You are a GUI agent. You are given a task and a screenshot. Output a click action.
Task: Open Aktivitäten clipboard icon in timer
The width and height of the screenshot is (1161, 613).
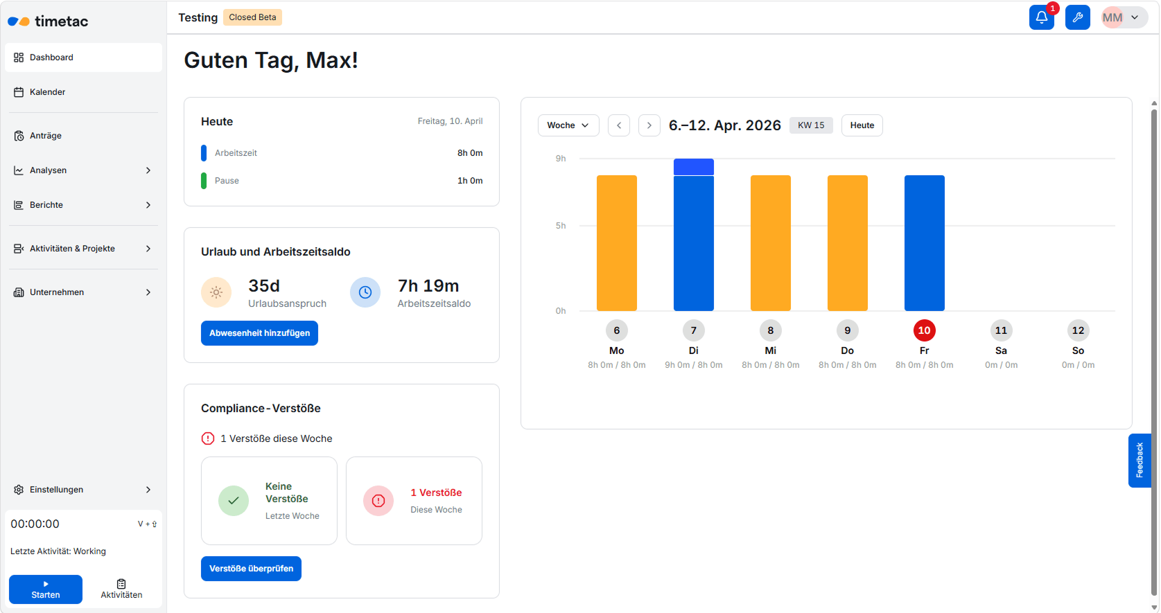coord(121,589)
